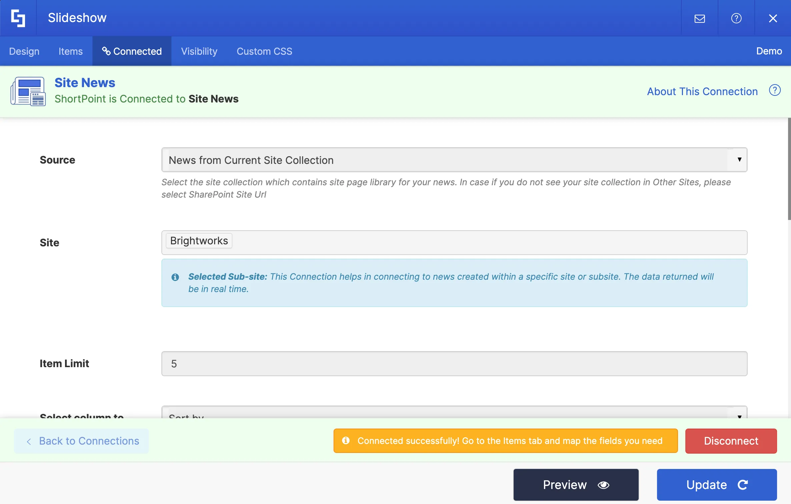
Task: Click the Connected successfully notification
Action: tap(506, 441)
